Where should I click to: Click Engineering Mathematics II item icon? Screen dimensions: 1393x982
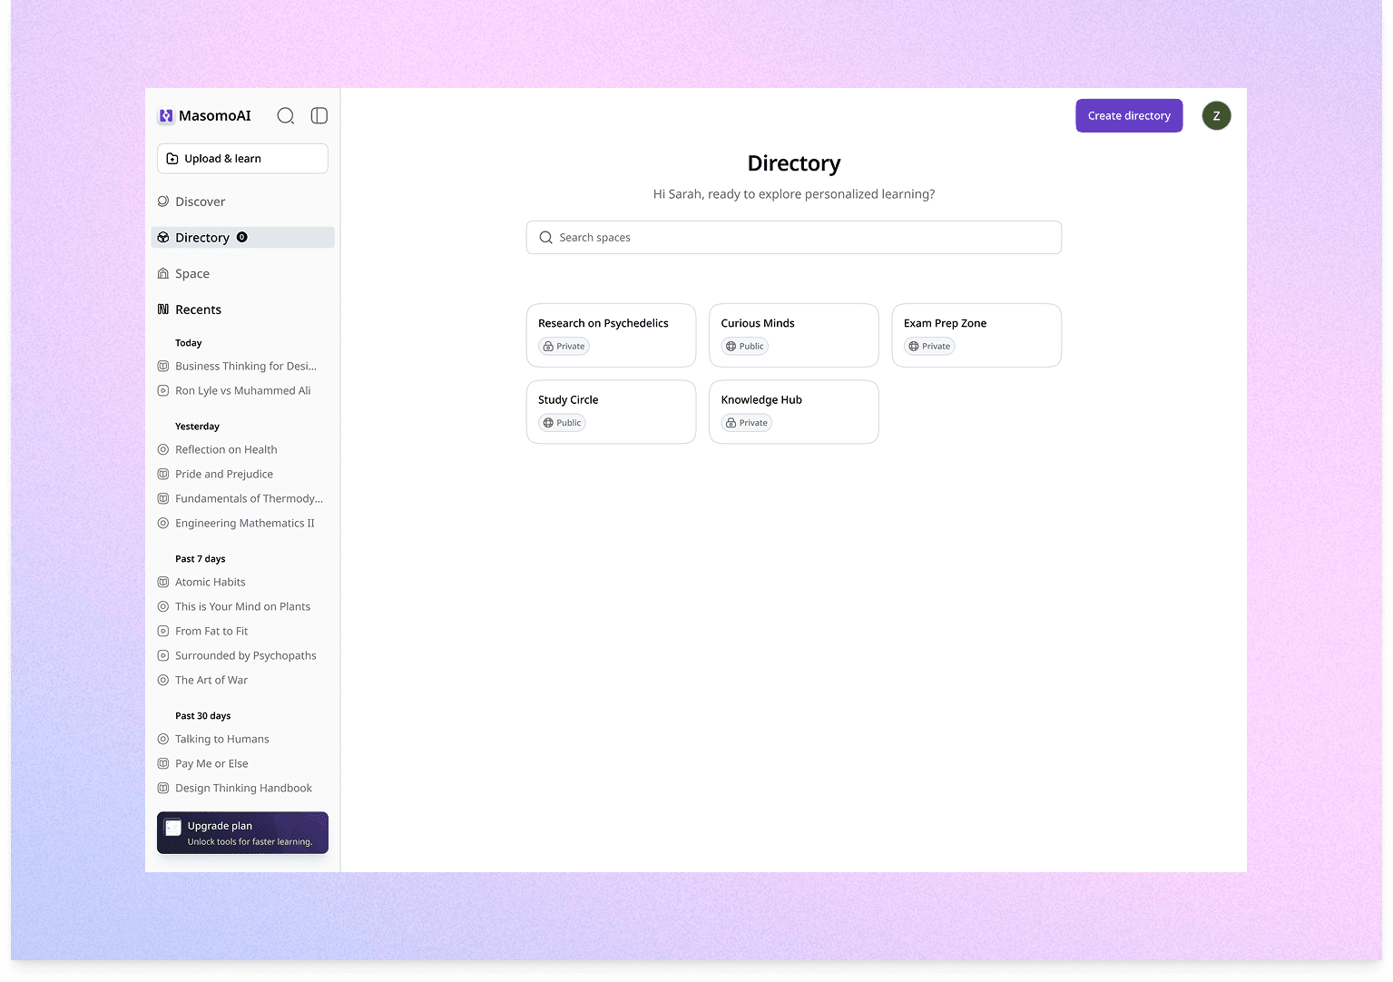[163, 524]
